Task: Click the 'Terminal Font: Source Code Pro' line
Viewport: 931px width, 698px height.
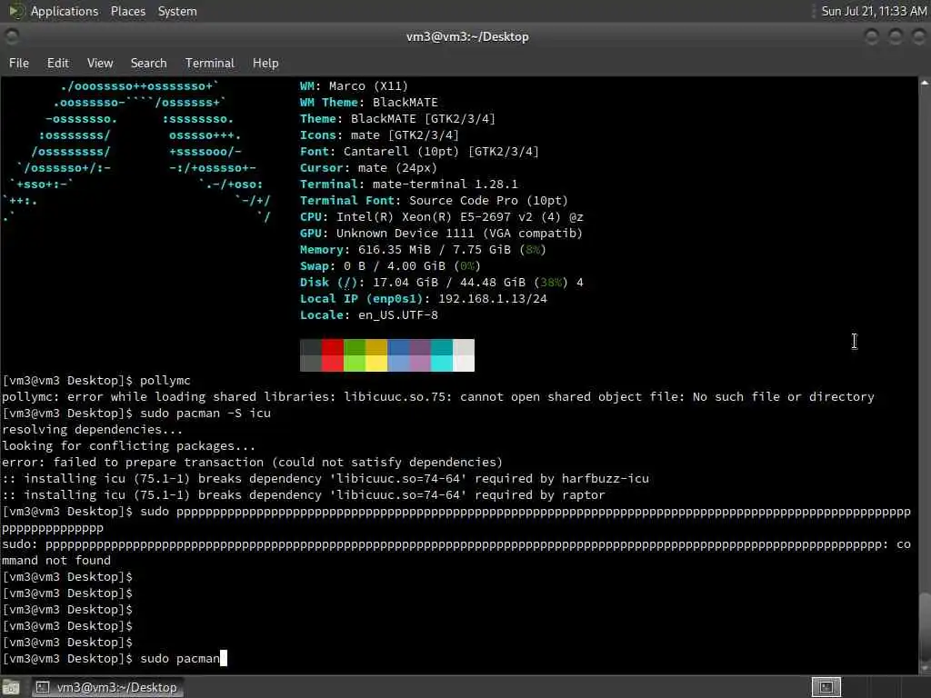Action: pos(434,201)
